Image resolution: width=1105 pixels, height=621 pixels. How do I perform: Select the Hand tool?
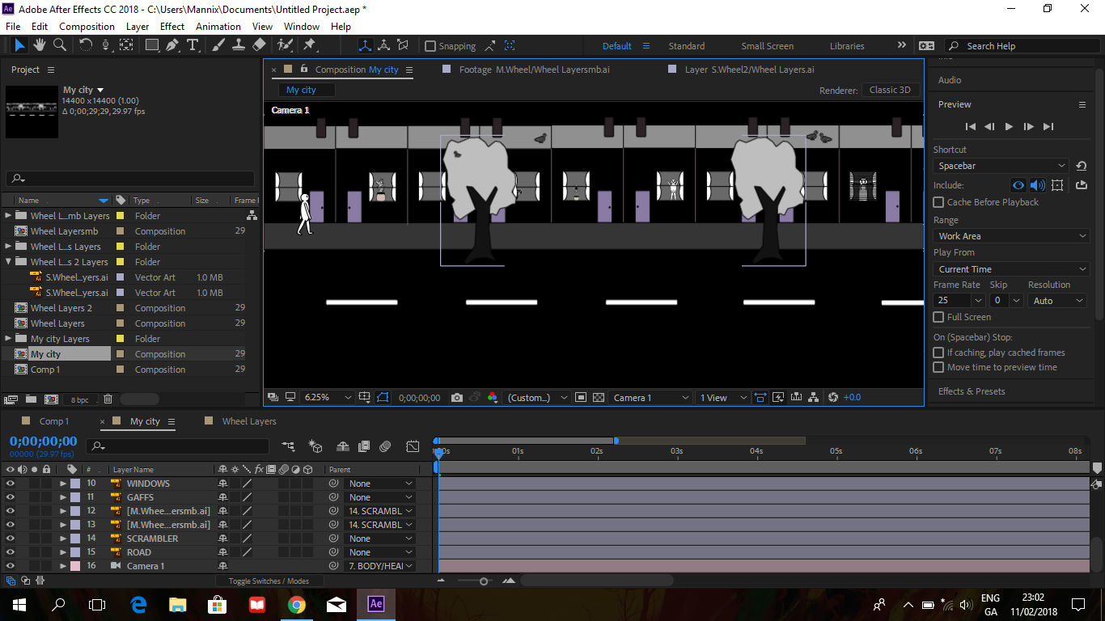click(38, 45)
